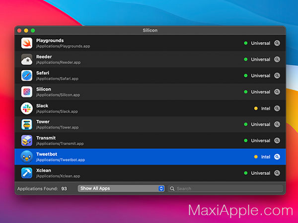Select the Transmit row name
The image size is (298, 223).
point(46,138)
